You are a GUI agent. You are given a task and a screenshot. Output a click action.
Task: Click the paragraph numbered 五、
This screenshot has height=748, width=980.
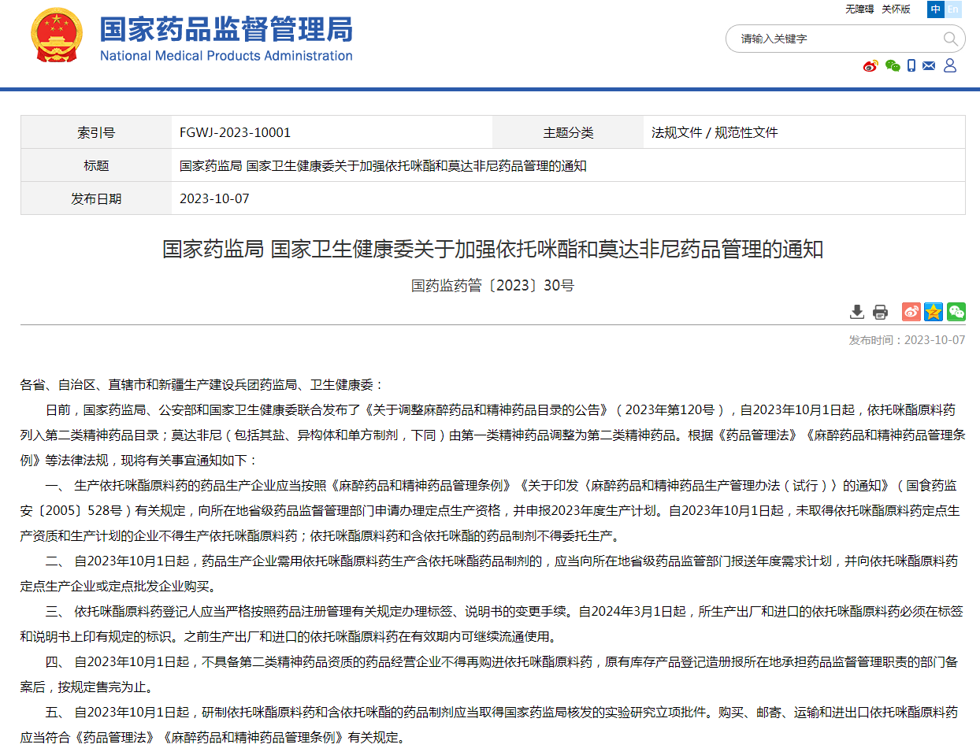tap(490, 724)
